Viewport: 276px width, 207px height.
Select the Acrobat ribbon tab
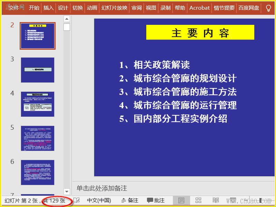tap(199, 8)
